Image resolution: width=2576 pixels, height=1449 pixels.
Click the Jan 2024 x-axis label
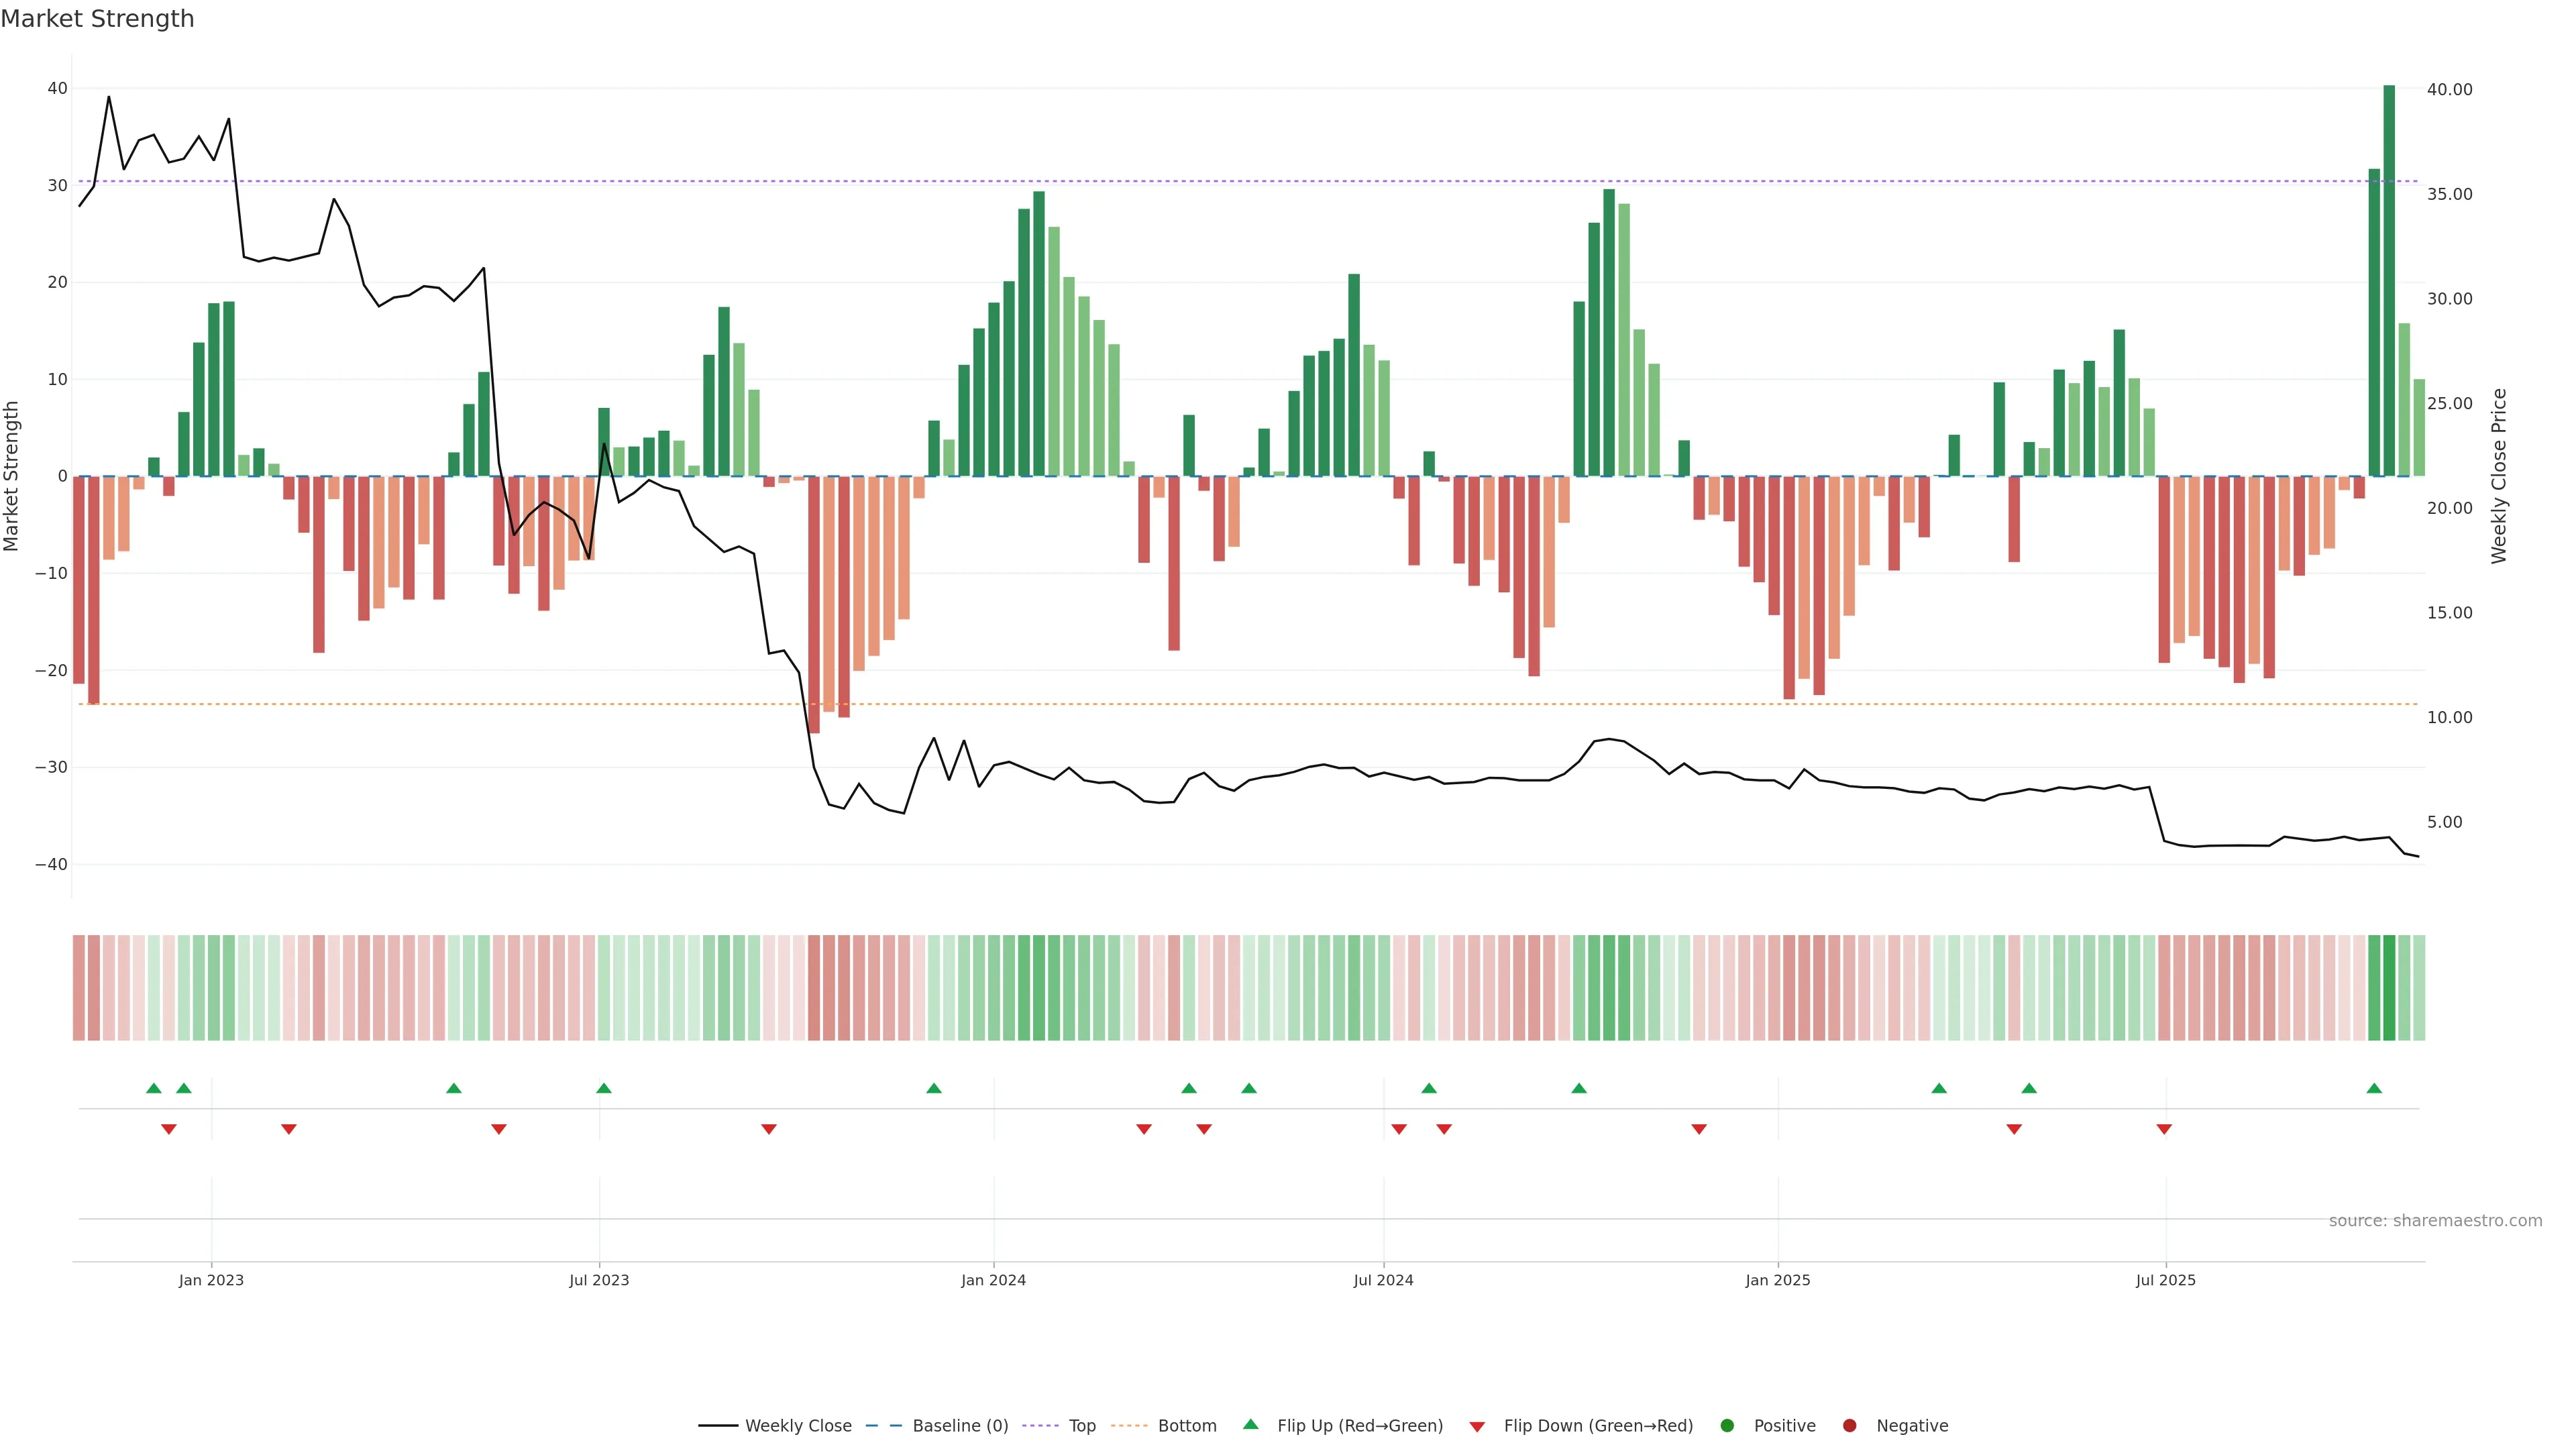pyautogui.click(x=993, y=1280)
